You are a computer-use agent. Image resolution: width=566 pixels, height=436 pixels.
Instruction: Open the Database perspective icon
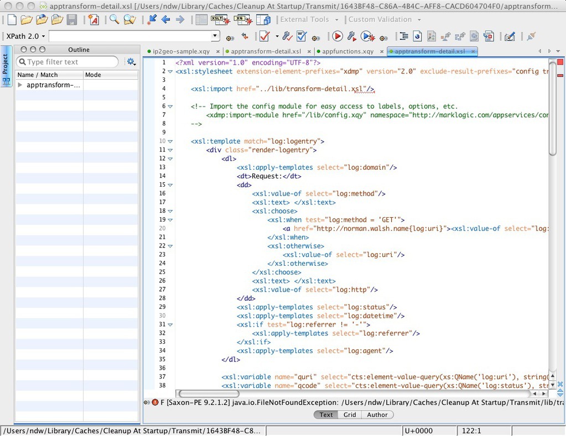click(263, 19)
